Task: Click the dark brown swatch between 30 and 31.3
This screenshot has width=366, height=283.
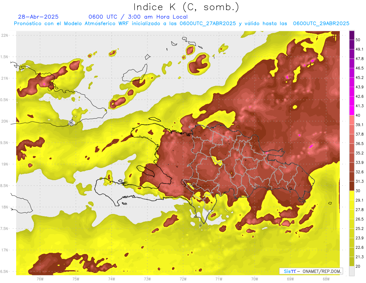Action: coord(352,186)
